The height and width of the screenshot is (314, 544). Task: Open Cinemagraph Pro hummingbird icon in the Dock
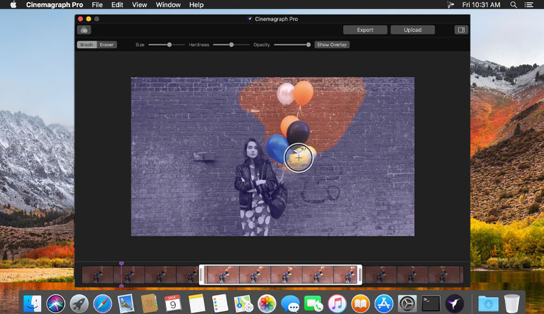[x=454, y=304]
